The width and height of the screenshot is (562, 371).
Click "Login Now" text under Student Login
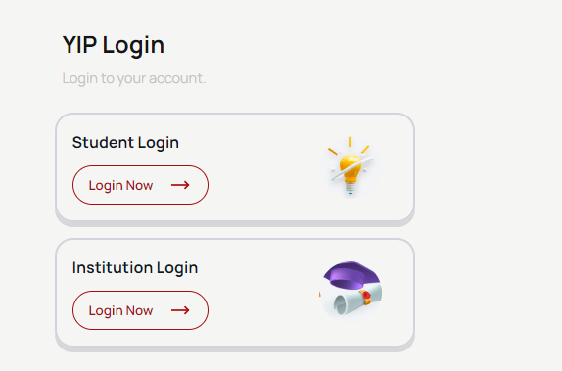(120, 185)
